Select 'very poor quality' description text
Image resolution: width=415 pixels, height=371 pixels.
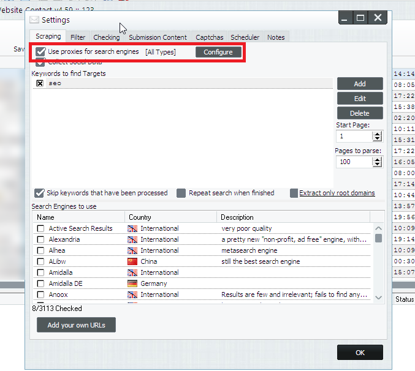tap(246, 228)
